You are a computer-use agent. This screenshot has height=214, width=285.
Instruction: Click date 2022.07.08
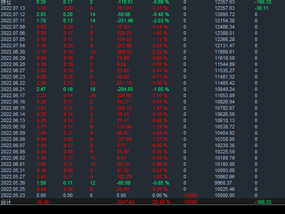[13, 27]
